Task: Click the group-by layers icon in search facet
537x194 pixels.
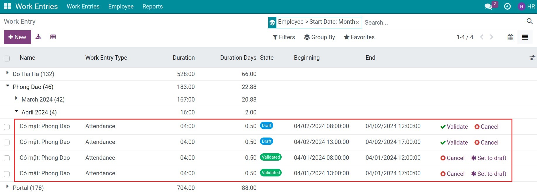Action: click(272, 23)
